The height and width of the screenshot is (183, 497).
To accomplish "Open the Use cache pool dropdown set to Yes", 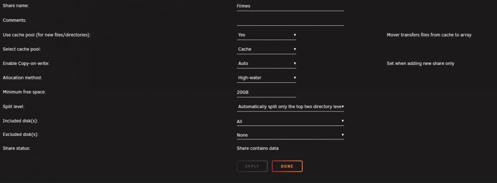I will pos(266,35).
